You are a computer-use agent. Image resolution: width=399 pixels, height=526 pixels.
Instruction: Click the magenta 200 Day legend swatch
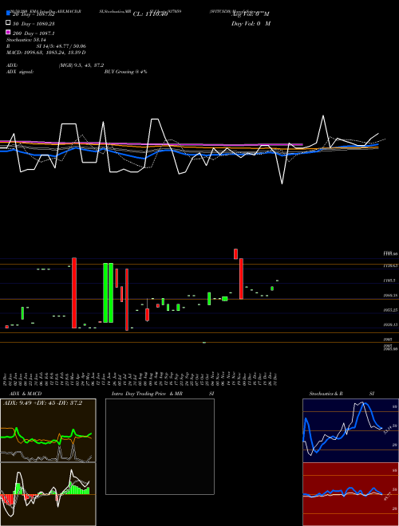[9, 33]
